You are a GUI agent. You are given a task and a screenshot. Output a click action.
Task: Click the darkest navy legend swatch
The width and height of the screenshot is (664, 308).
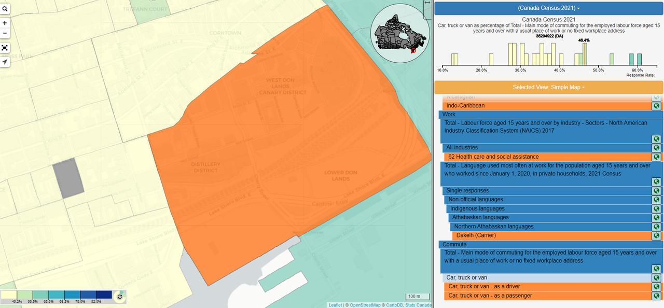[104, 295]
